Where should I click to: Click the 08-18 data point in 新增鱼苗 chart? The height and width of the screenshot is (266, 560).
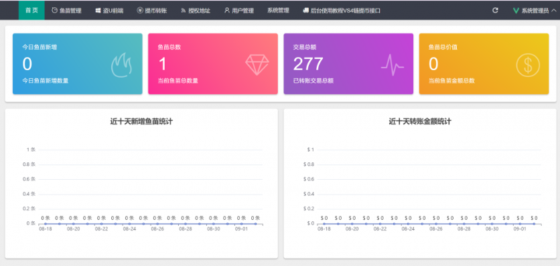point(46,224)
